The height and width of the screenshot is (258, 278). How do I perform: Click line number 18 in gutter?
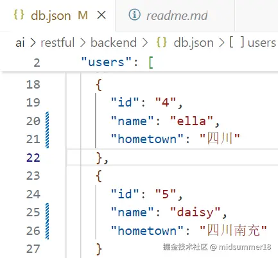coord(33,85)
